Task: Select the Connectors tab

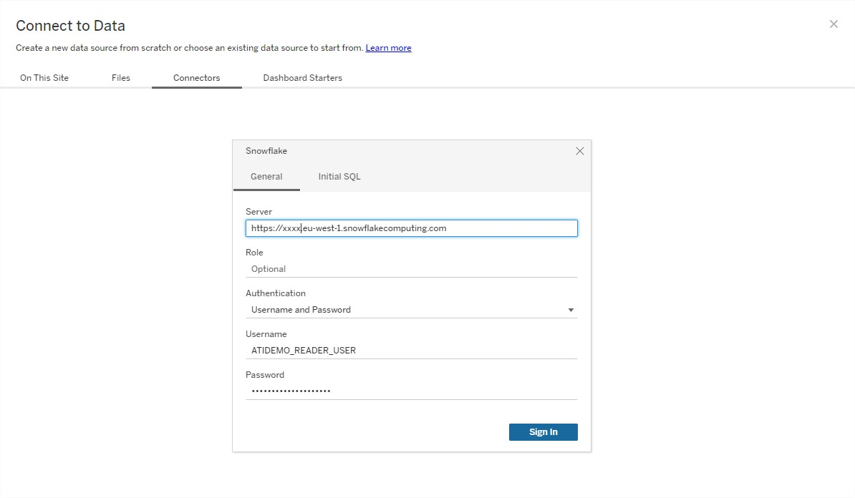Action: pos(197,78)
